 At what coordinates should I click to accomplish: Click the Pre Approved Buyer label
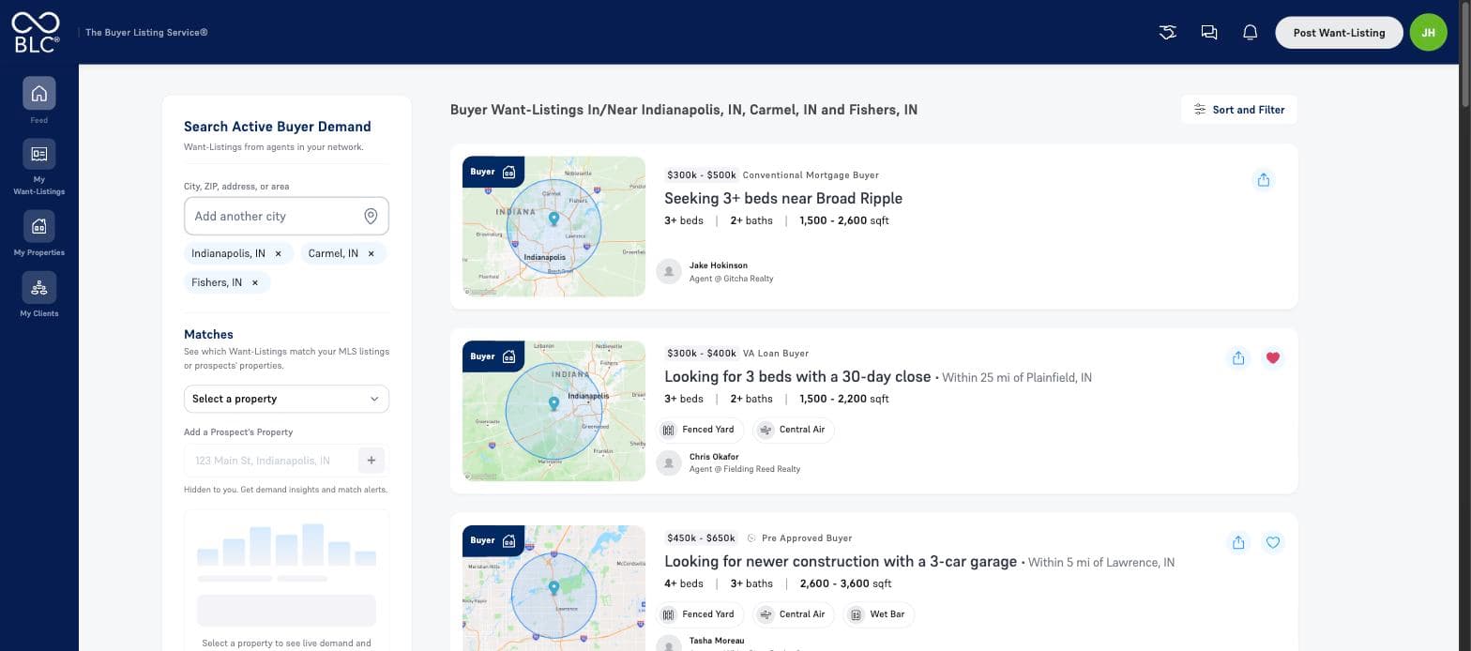coord(807,537)
